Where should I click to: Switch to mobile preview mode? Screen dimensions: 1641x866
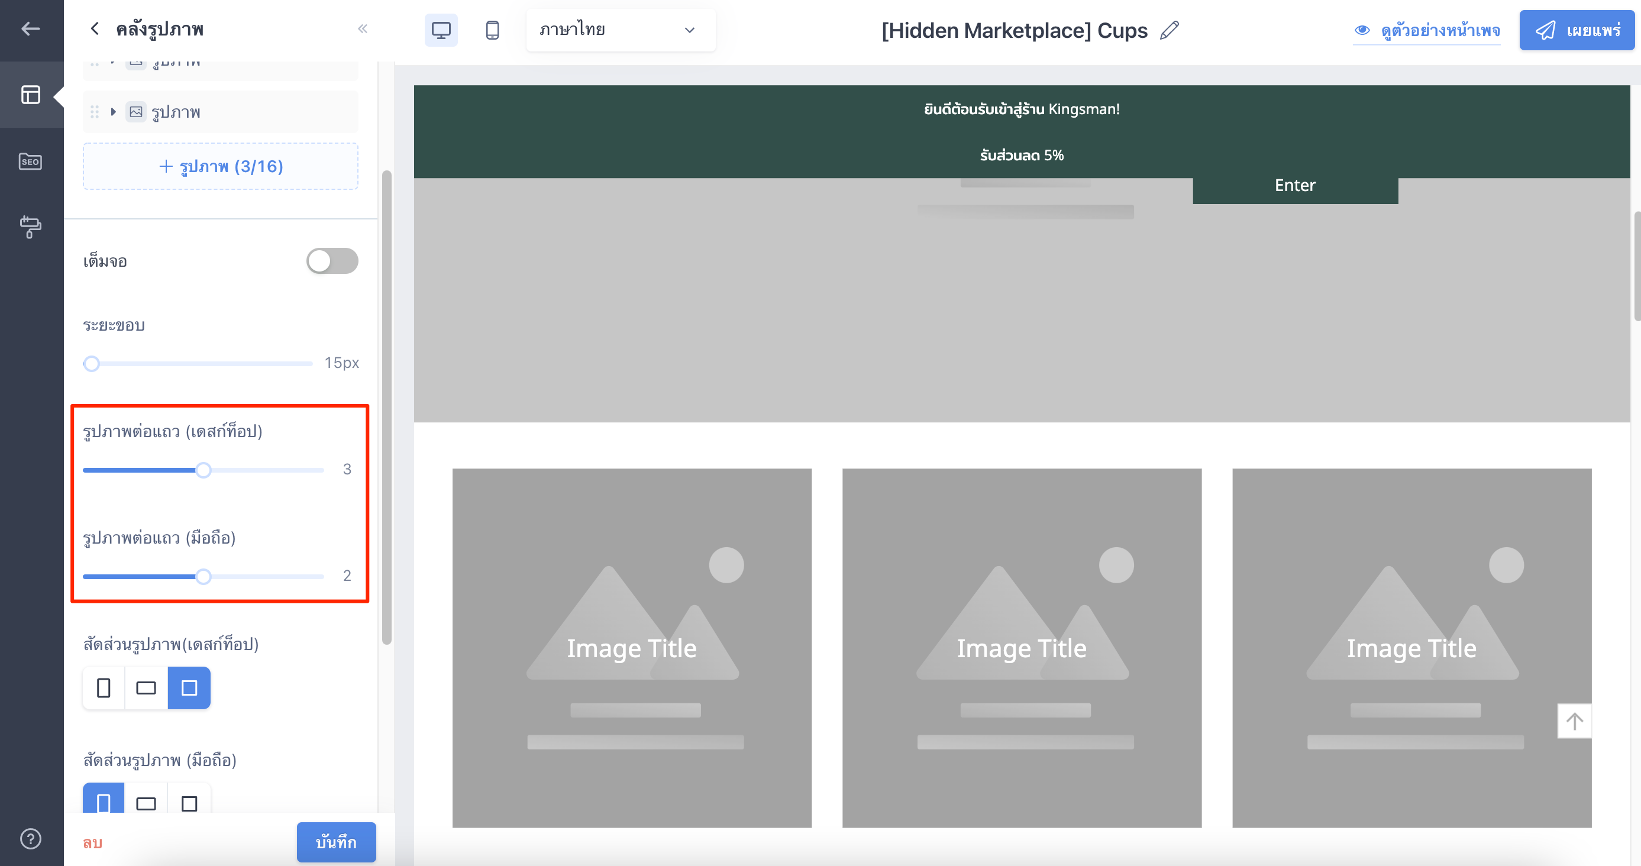492,30
